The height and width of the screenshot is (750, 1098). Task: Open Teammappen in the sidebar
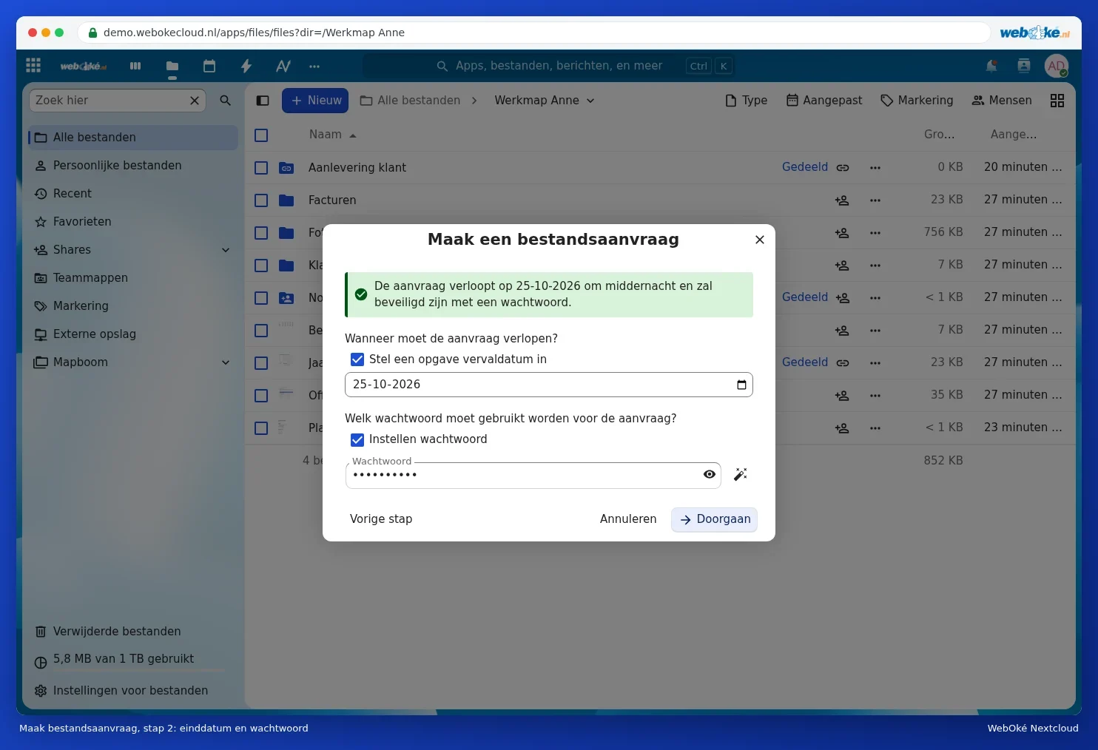pyautogui.click(x=133, y=278)
